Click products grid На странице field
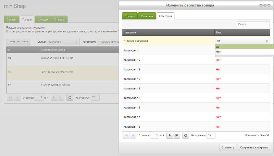The width and height of the screenshot is (274, 156). [x=95, y=97]
